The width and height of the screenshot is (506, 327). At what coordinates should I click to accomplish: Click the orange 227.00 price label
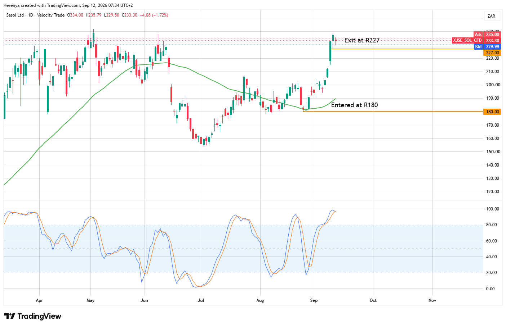[x=492, y=53]
